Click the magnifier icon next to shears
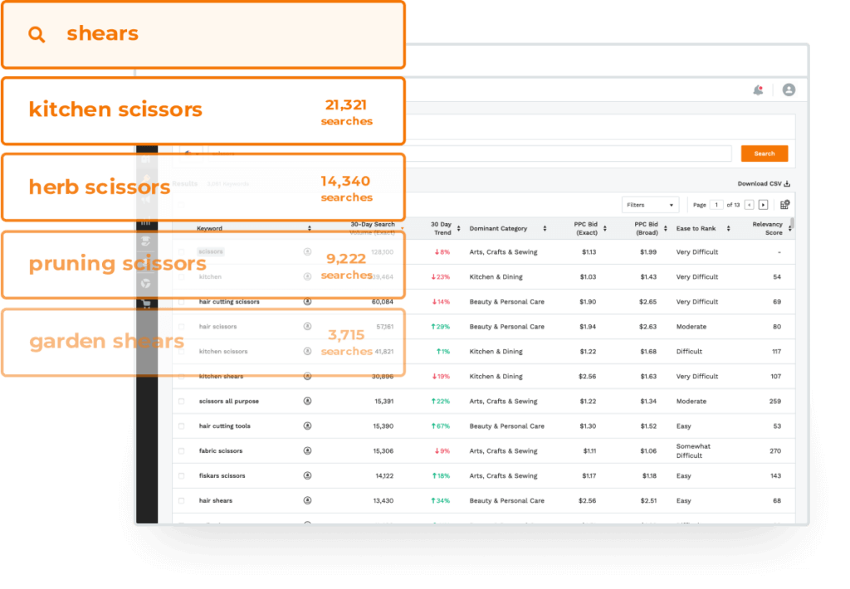This screenshot has width=850, height=589. [x=37, y=34]
